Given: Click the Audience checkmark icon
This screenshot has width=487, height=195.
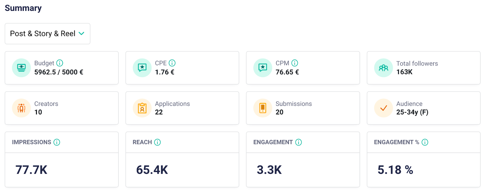Looking at the screenshot, I should (x=384, y=108).
